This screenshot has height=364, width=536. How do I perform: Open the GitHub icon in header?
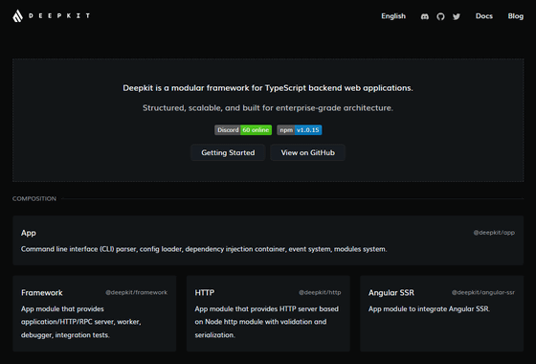440,16
